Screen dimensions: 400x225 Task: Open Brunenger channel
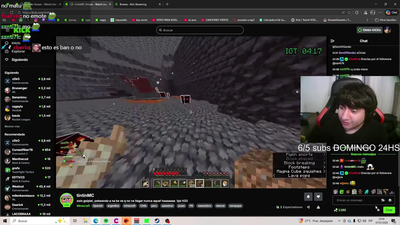pos(27,90)
